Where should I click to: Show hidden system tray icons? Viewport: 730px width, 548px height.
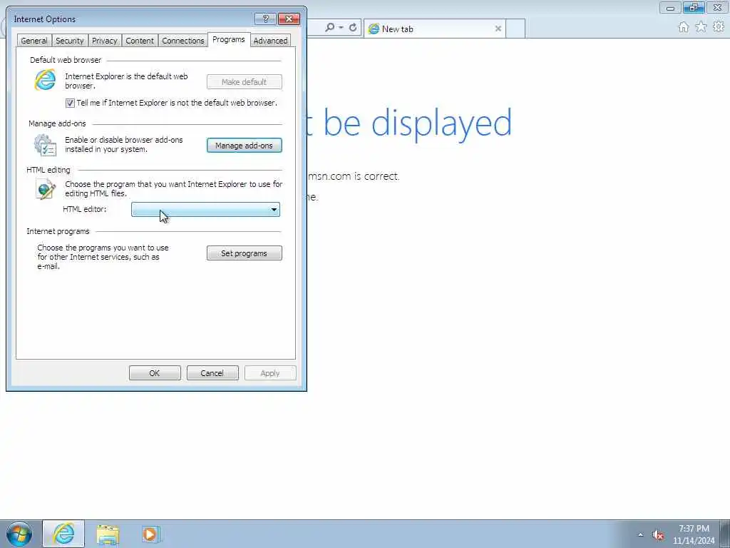[641, 535]
